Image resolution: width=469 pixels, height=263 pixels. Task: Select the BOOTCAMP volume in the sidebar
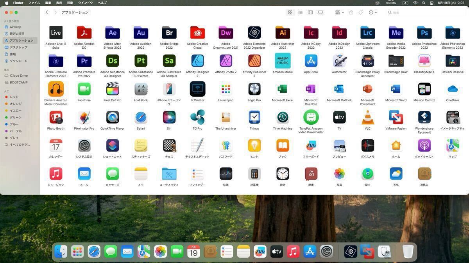click(x=20, y=82)
